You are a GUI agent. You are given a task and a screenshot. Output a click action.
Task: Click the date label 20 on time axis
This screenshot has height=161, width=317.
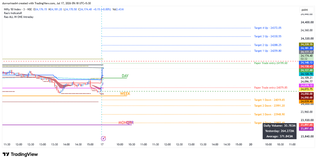(251, 144)
